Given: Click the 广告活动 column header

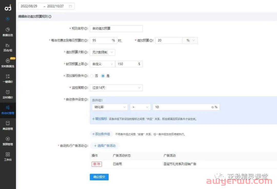Looking at the screenshot, I should (170, 156).
